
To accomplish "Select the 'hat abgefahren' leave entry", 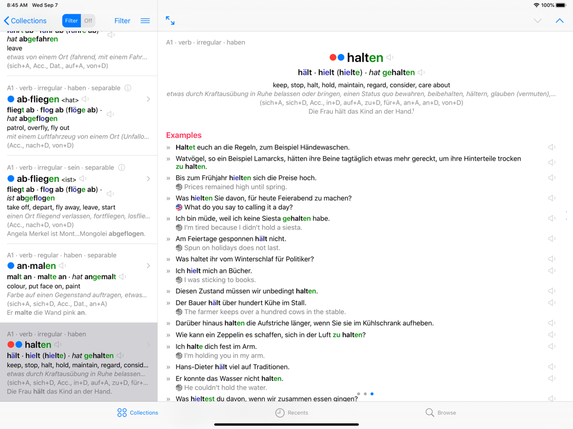I will [x=79, y=53].
